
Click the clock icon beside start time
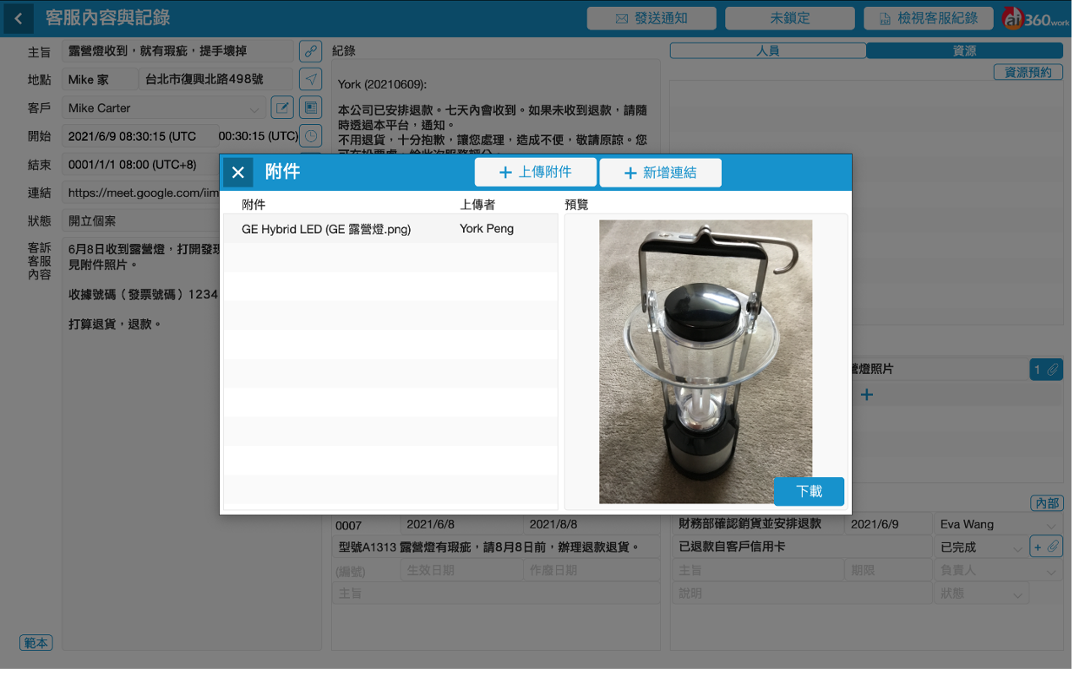[311, 136]
